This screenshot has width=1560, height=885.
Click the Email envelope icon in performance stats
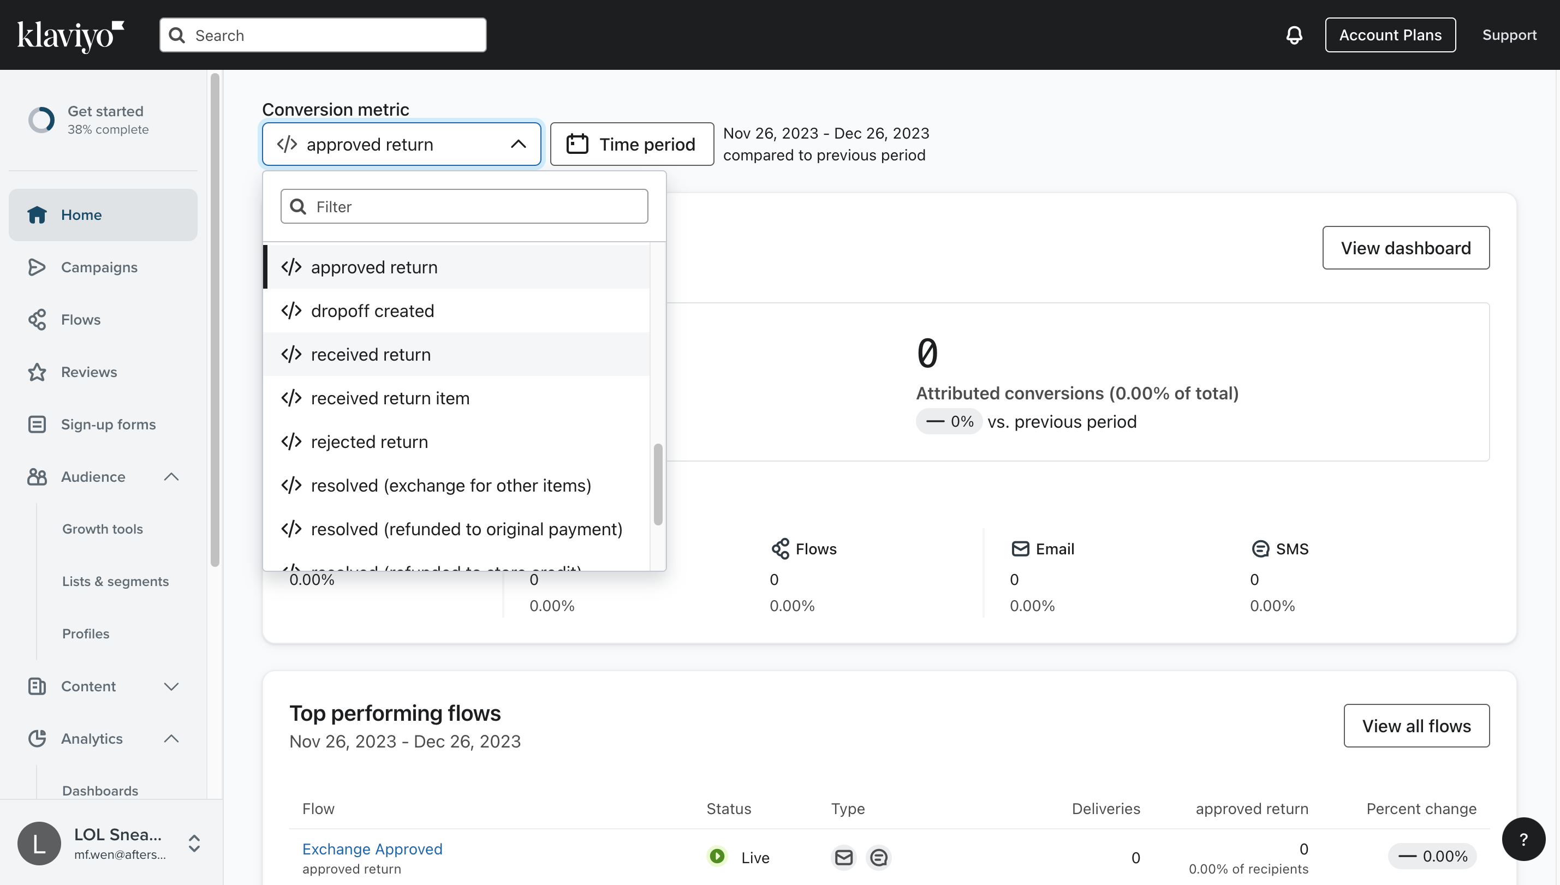[x=1021, y=548]
